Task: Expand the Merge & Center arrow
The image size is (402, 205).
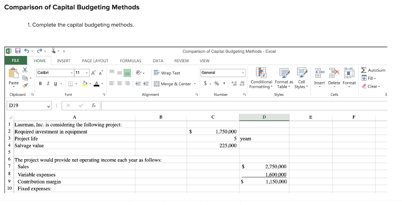Action: click(195, 84)
